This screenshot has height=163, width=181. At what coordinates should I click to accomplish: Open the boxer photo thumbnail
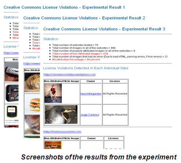[53, 93]
